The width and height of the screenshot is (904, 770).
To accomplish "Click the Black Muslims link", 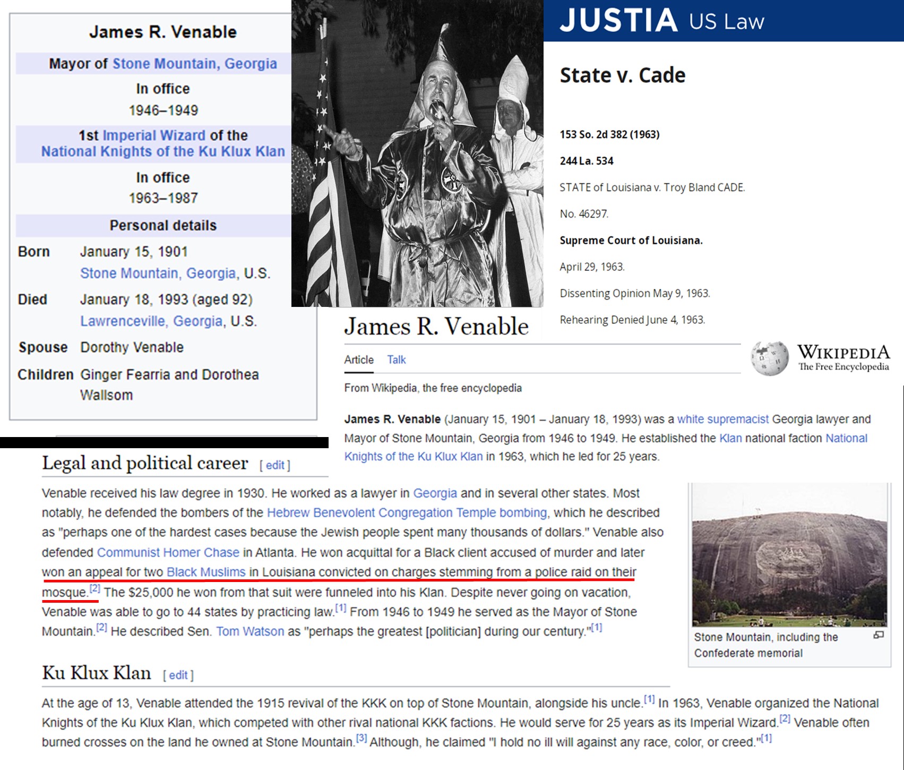I will pyautogui.click(x=206, y=572).
